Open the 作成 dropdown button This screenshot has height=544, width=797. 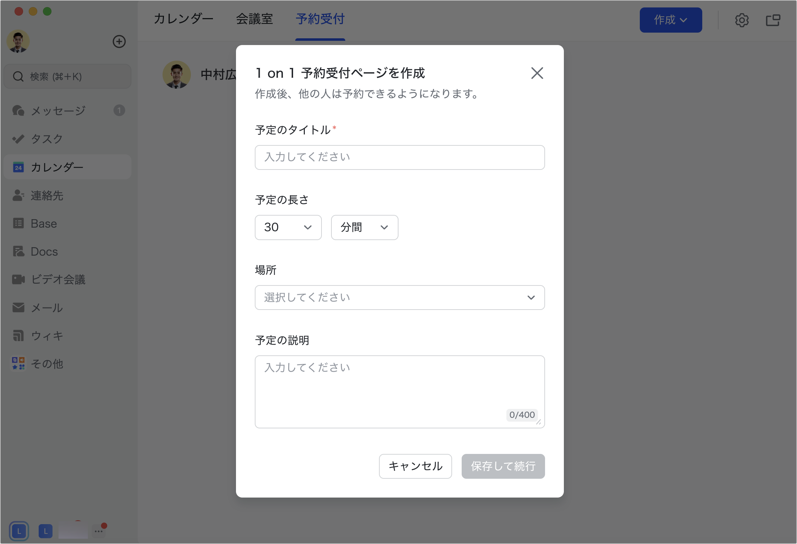[671, 20]
